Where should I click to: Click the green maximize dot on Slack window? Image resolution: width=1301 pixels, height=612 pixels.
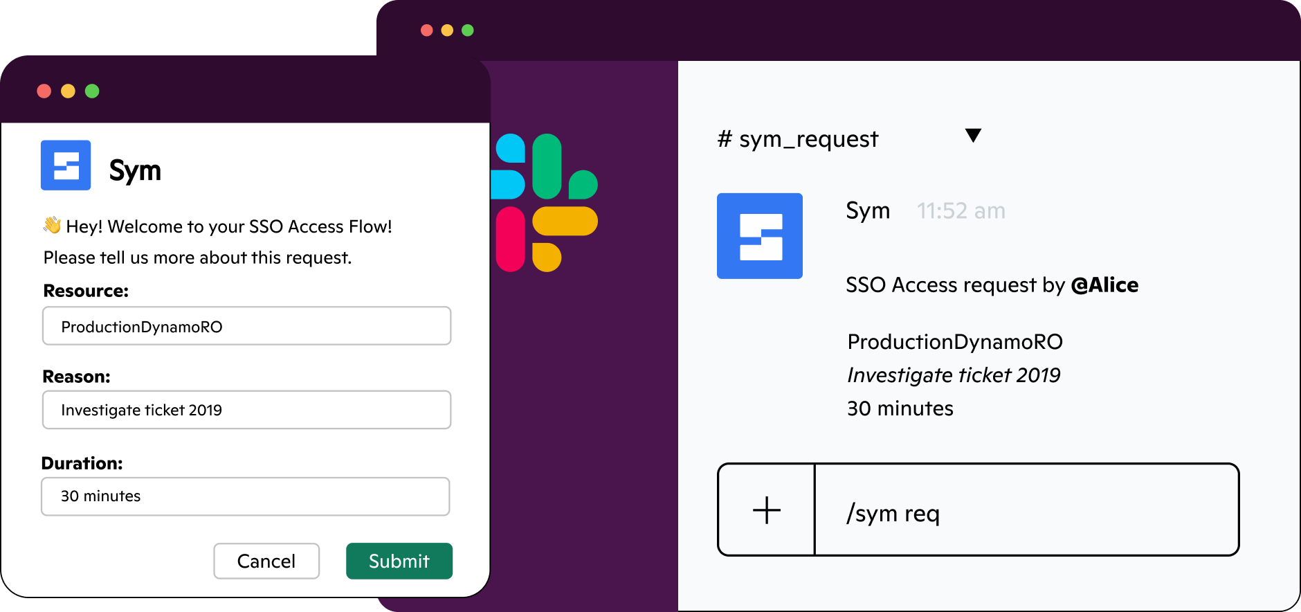tap(468, 30)
